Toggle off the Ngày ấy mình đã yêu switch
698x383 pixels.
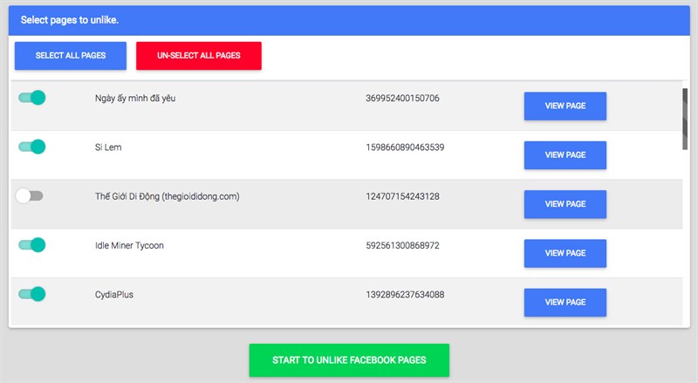[31, 98]
